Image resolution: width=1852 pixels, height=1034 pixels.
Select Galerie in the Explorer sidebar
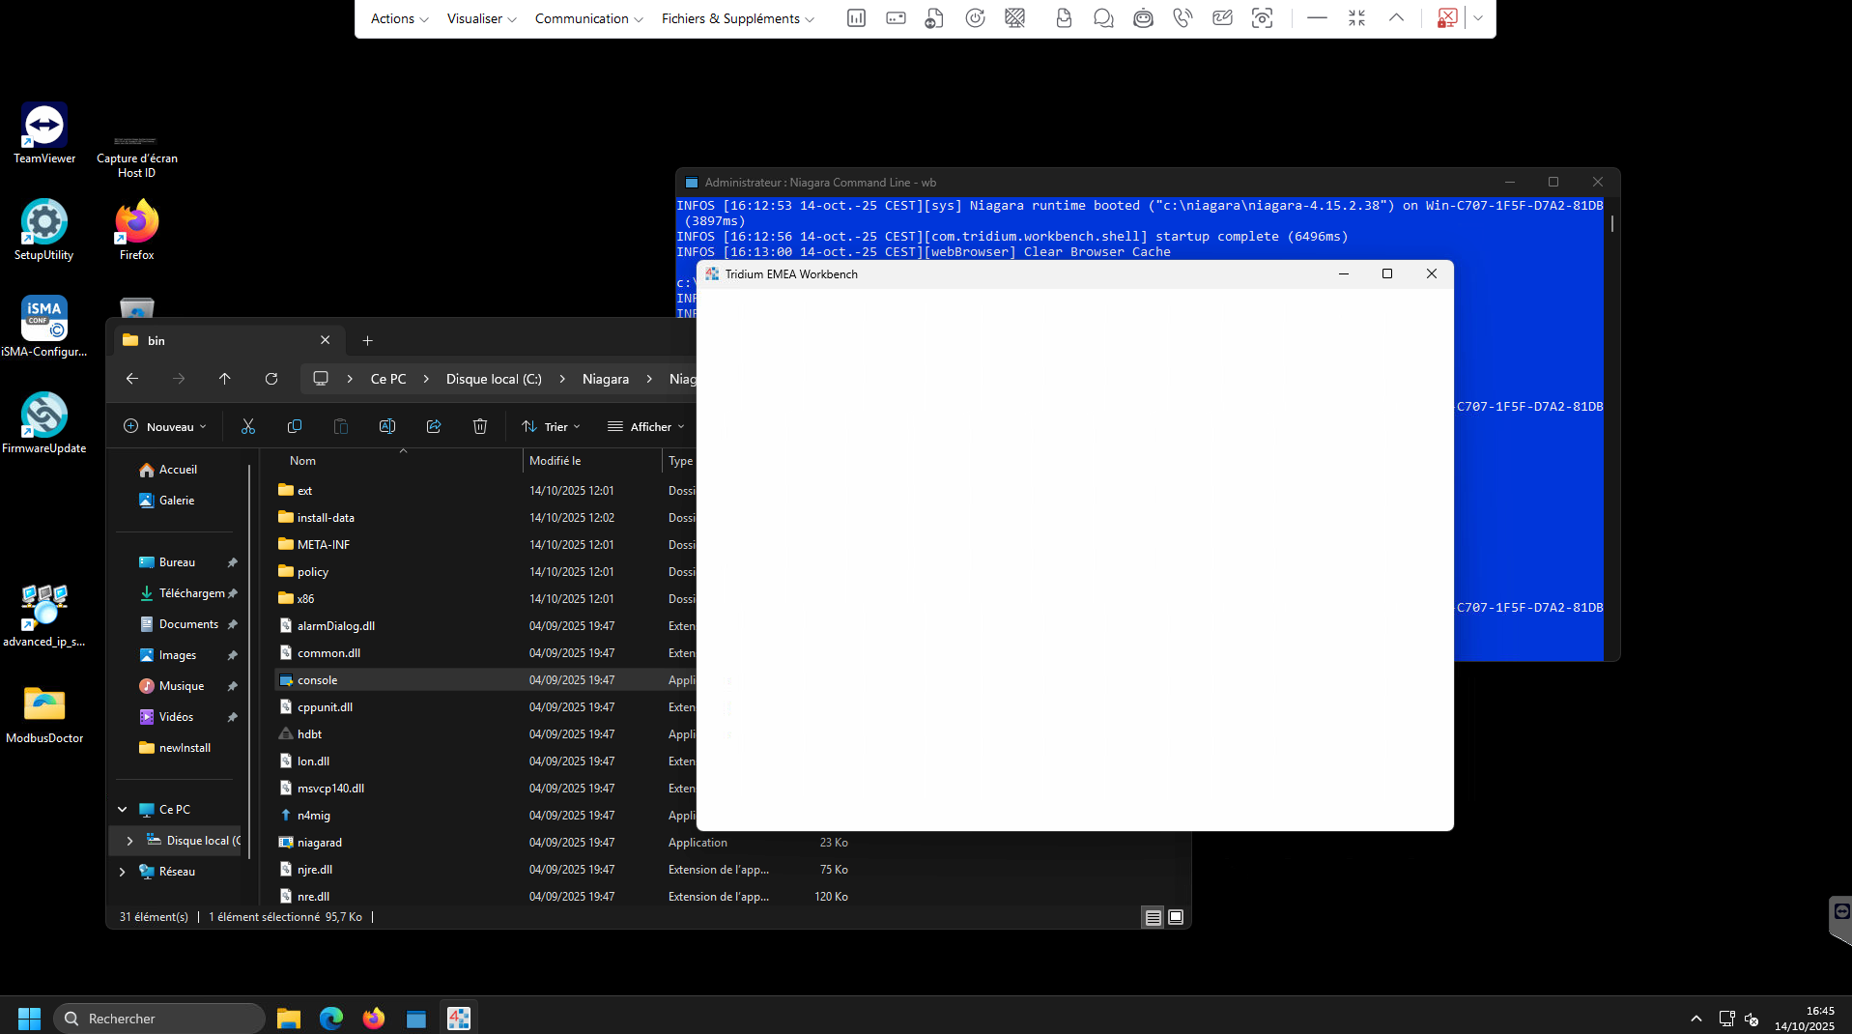179,501
